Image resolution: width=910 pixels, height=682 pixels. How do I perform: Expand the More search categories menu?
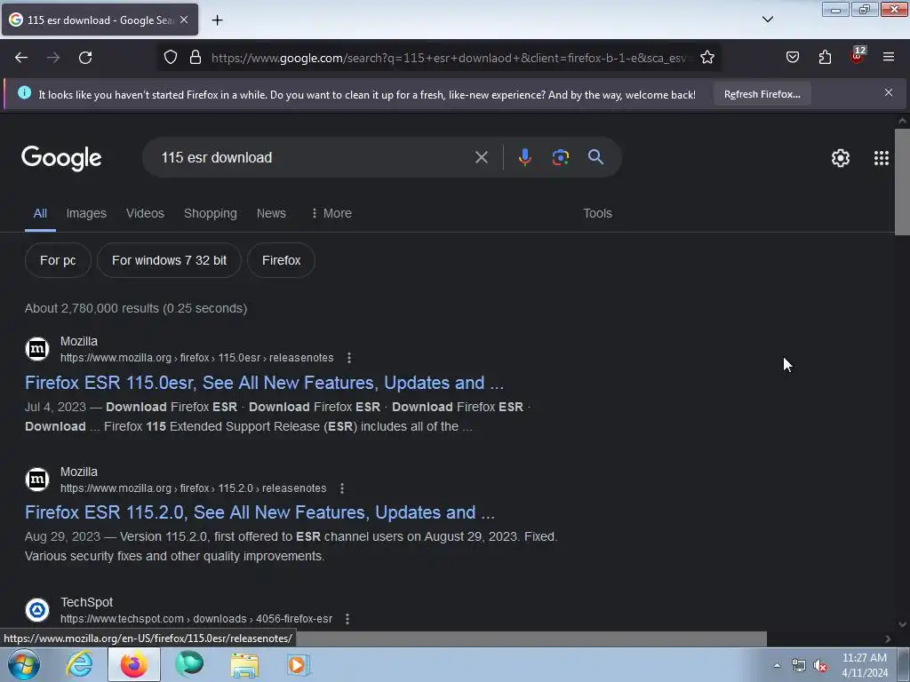[x=331, y=213]
